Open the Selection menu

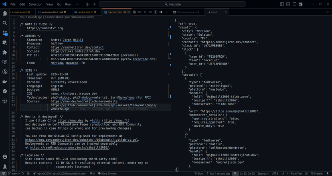[x=35, y=4]
